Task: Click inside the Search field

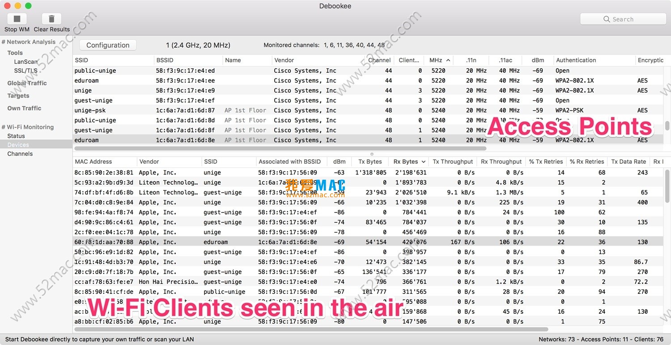Action: pos(631,19)
